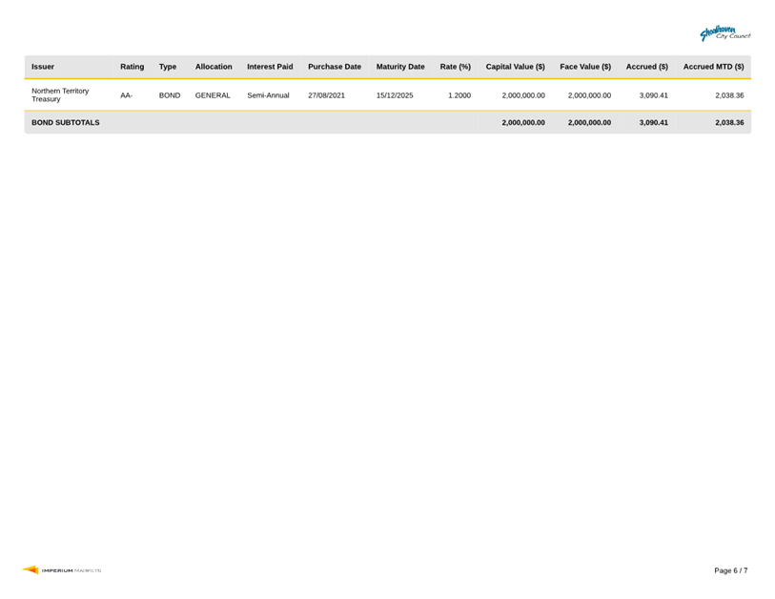Click the Capital Value ($) column header
Screen dimensions: 775x599
pos(515,67)
